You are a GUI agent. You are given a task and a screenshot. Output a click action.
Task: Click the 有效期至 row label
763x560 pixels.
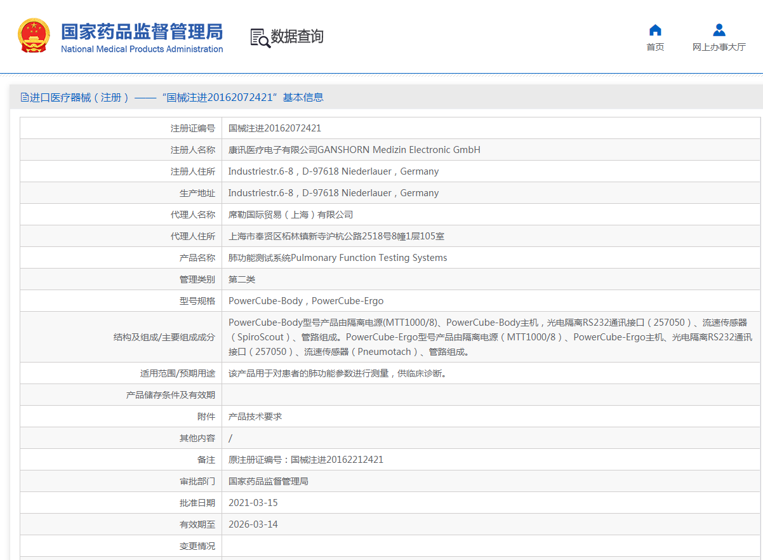pos(197,524)
